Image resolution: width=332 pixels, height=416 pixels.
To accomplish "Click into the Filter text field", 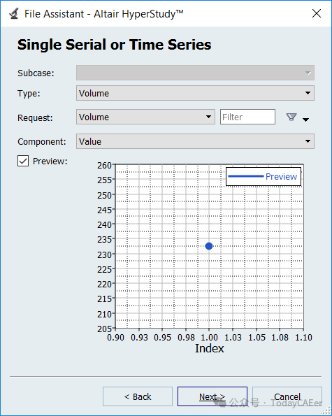I will coord(247,117).
